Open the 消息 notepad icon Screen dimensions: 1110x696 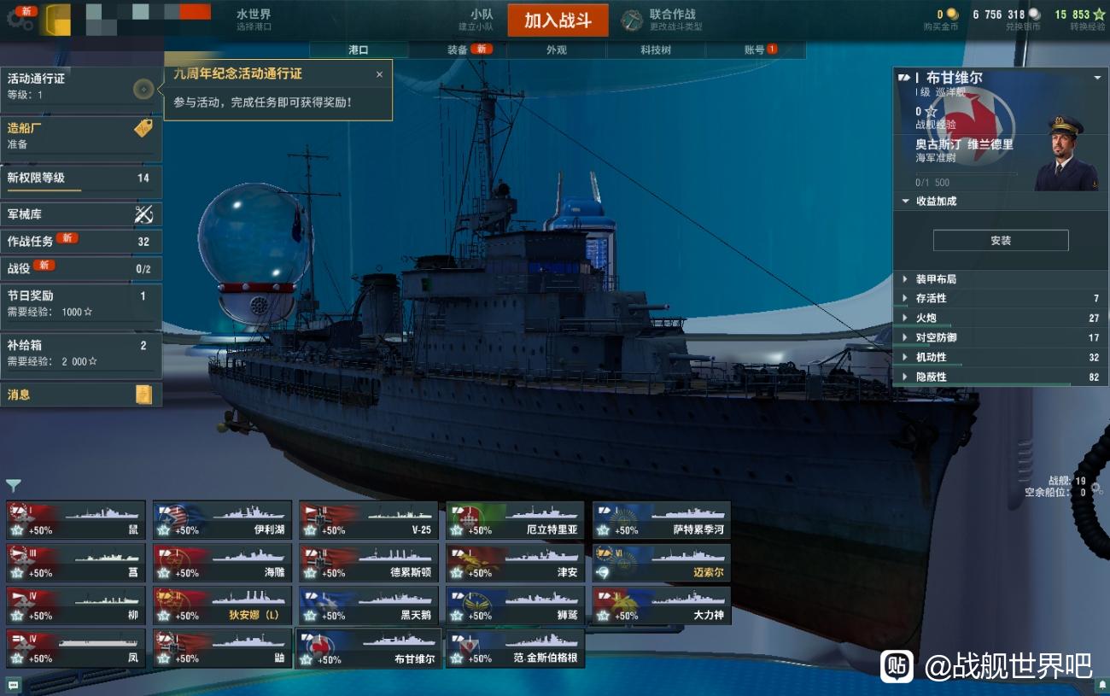[143, 395]
